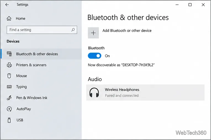211x140 pixels.
Task: Open Pen & Windows Ink settings
Action: coord(32,98)
